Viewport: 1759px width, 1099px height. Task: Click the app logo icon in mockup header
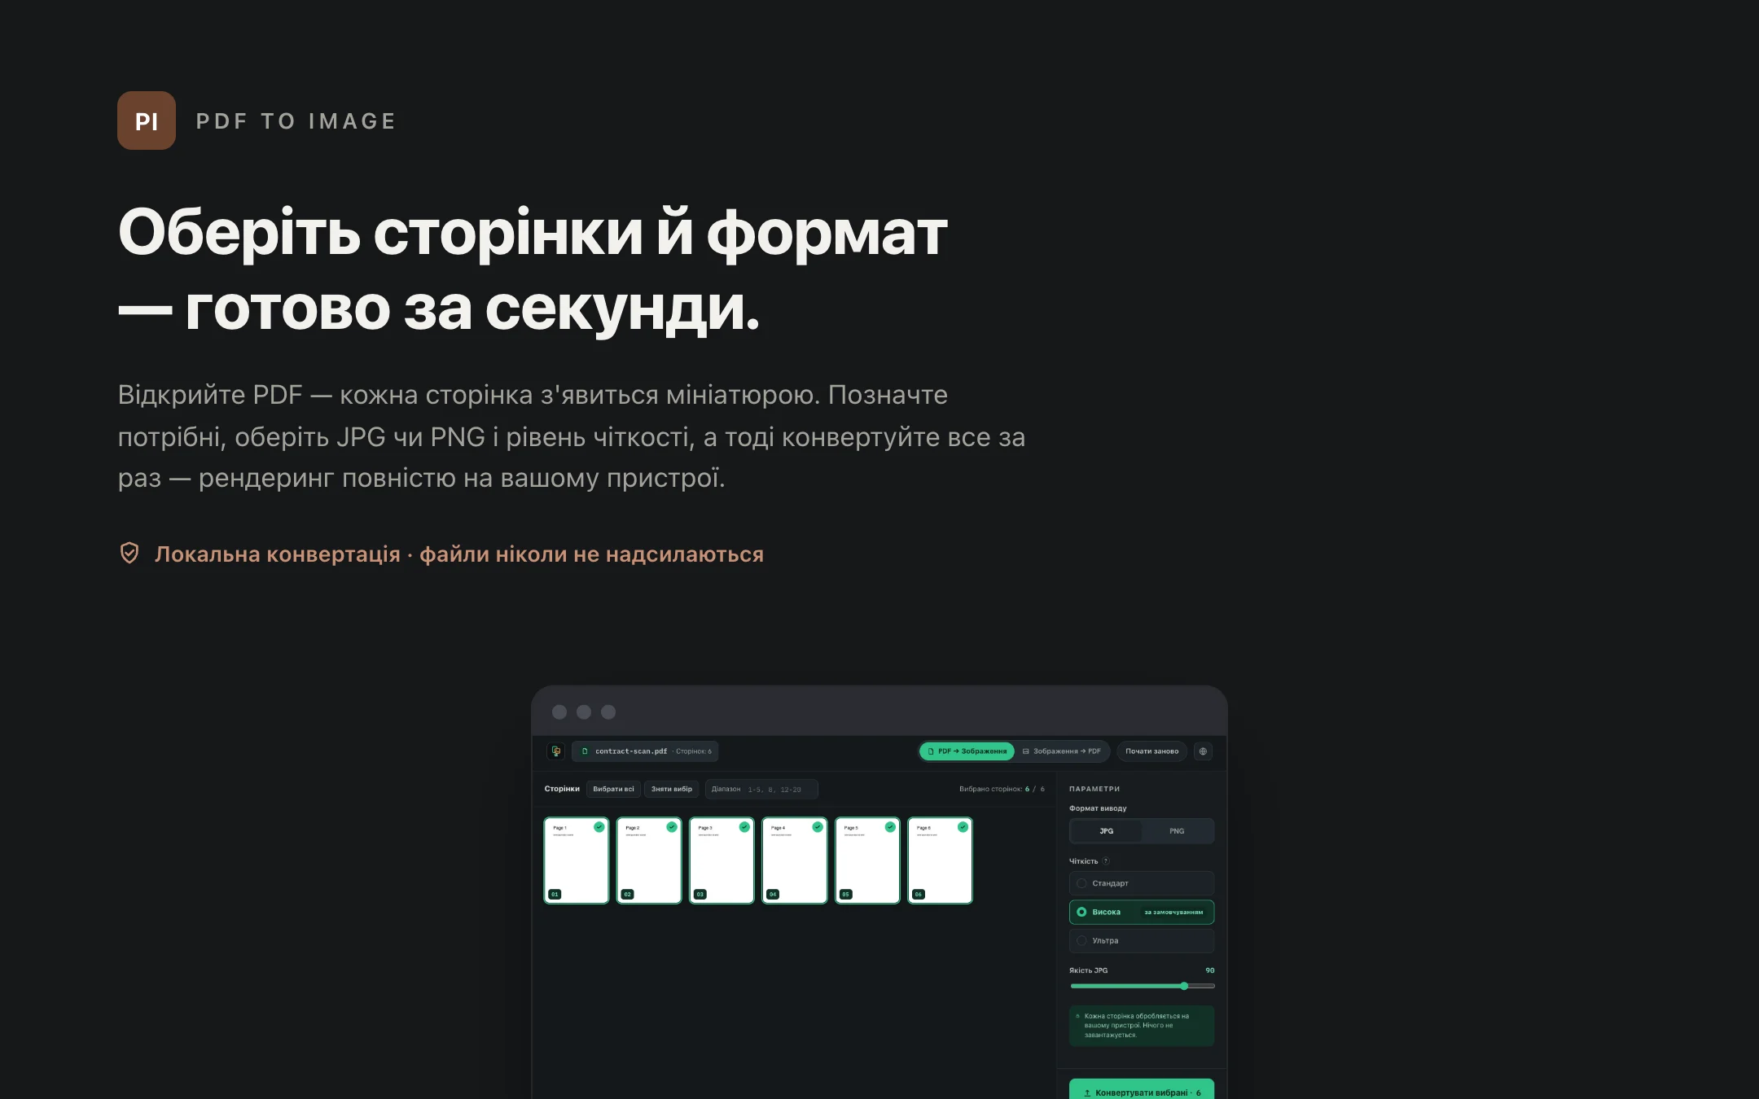click(x=556, y=751)
